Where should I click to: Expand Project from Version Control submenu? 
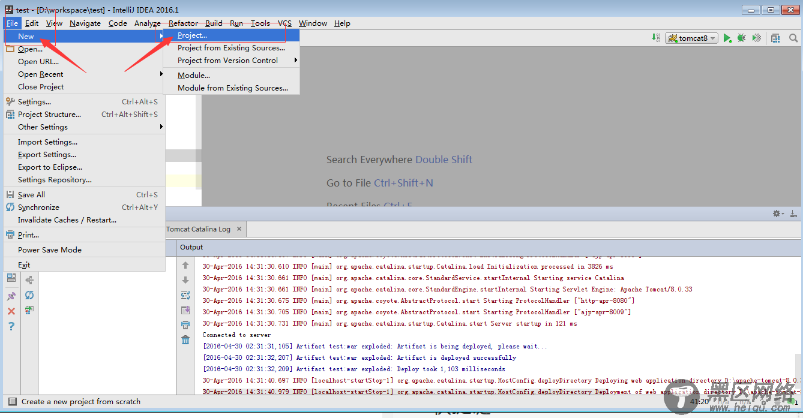click(295, 61)
